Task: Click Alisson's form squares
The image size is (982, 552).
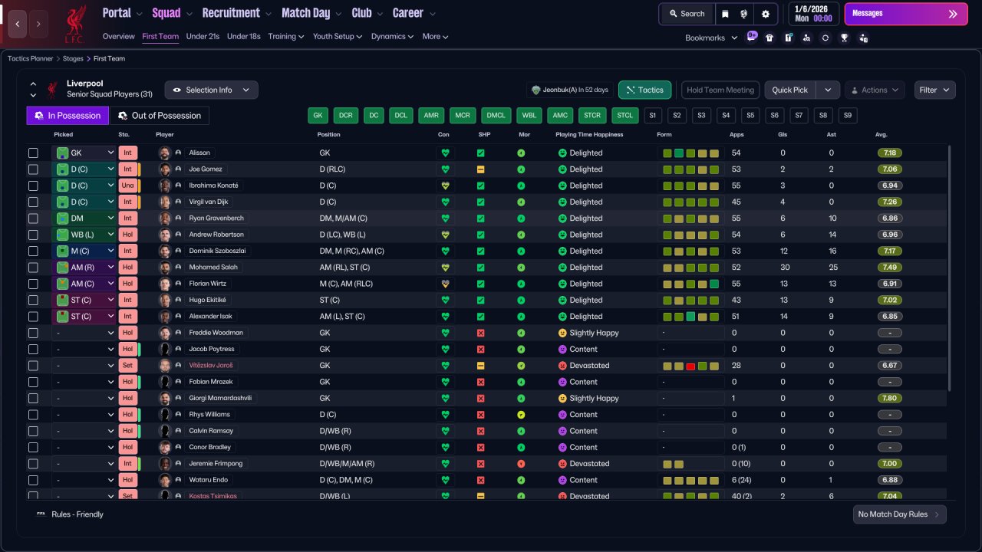Action: pos(690,153)
